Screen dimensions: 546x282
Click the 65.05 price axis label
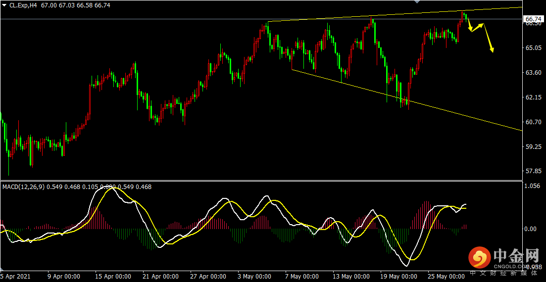533,47
